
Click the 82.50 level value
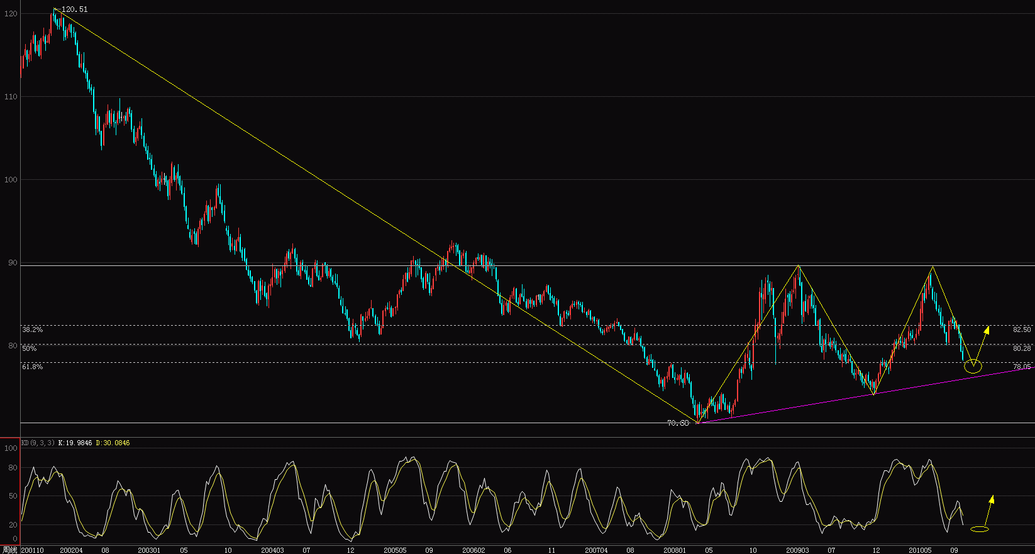[1022, 330]
